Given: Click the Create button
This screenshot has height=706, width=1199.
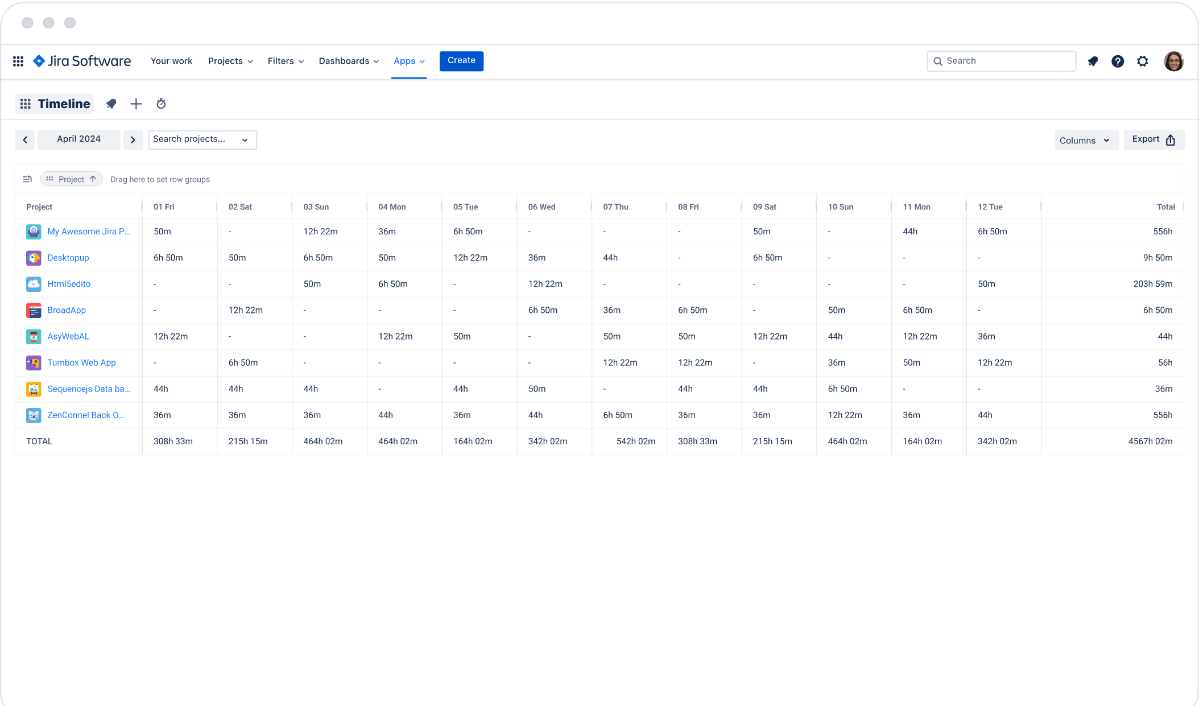Looking at the screenshot, I should [x=461, y=61].
